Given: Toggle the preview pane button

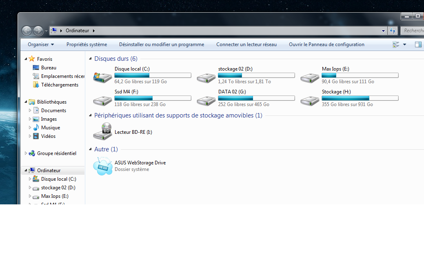Looking at the screenshot, I should click(x=418, y=44).
